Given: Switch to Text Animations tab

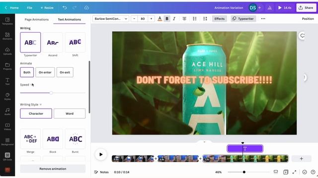Looking at the screenshot, I should [70, 19].
